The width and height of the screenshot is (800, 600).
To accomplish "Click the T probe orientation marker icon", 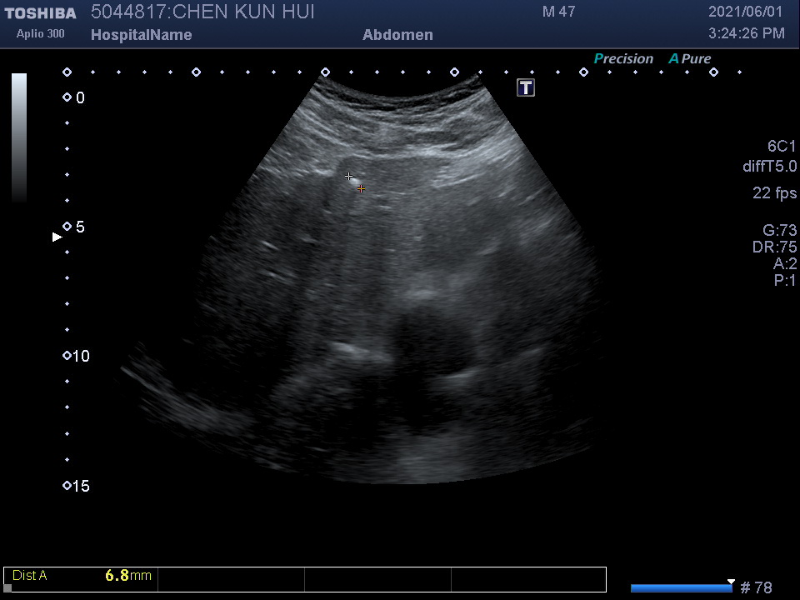I will (526, 87).
